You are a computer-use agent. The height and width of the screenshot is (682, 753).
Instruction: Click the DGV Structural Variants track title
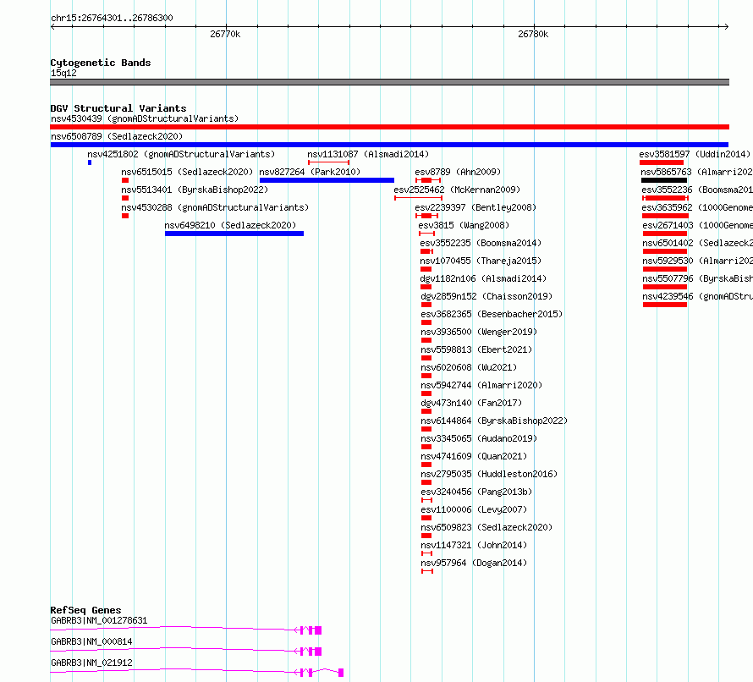[x=118, y=108]
